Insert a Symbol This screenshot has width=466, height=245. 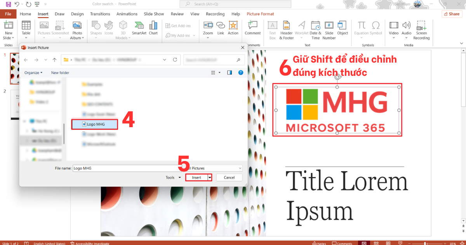(376, 28)
